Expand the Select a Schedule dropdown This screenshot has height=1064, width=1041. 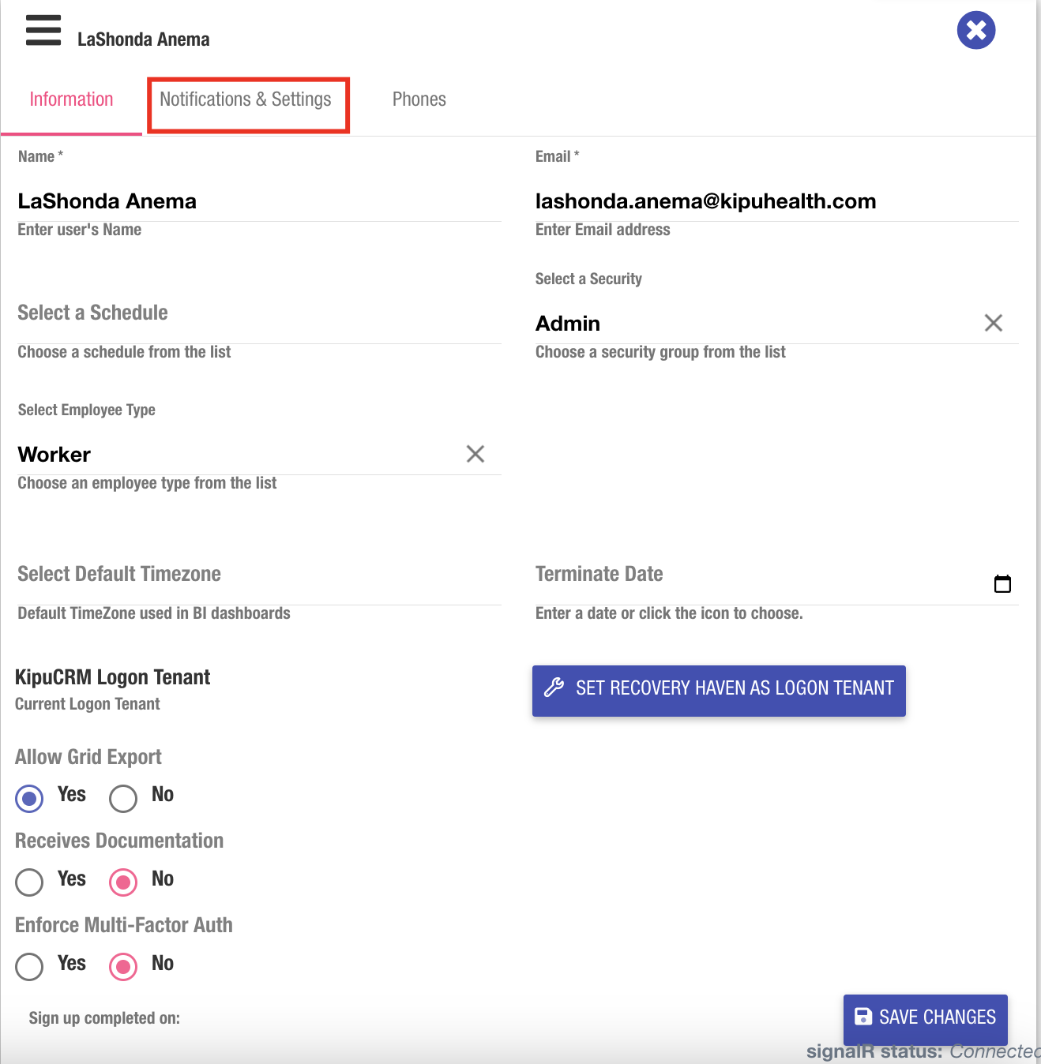click(x=258, y=313)
